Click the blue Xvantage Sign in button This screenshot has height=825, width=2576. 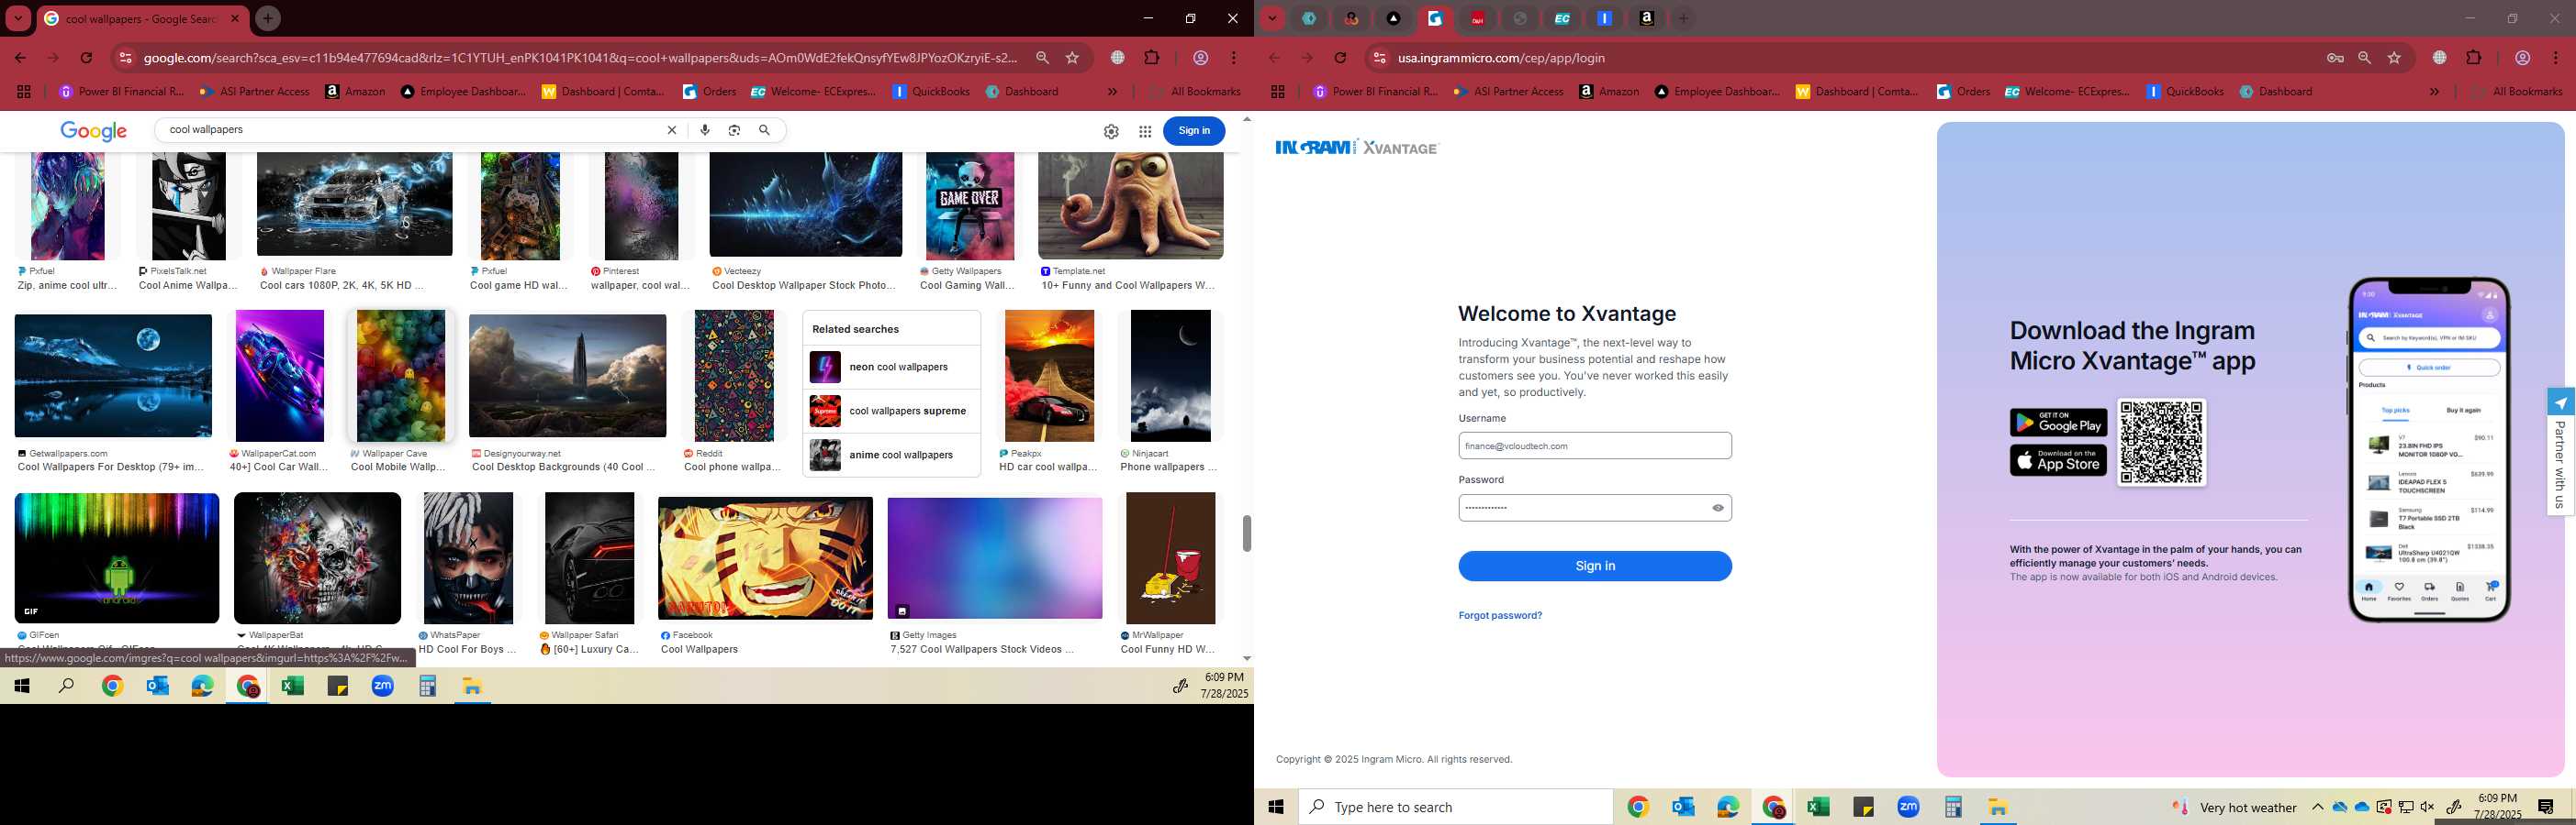1595,566
